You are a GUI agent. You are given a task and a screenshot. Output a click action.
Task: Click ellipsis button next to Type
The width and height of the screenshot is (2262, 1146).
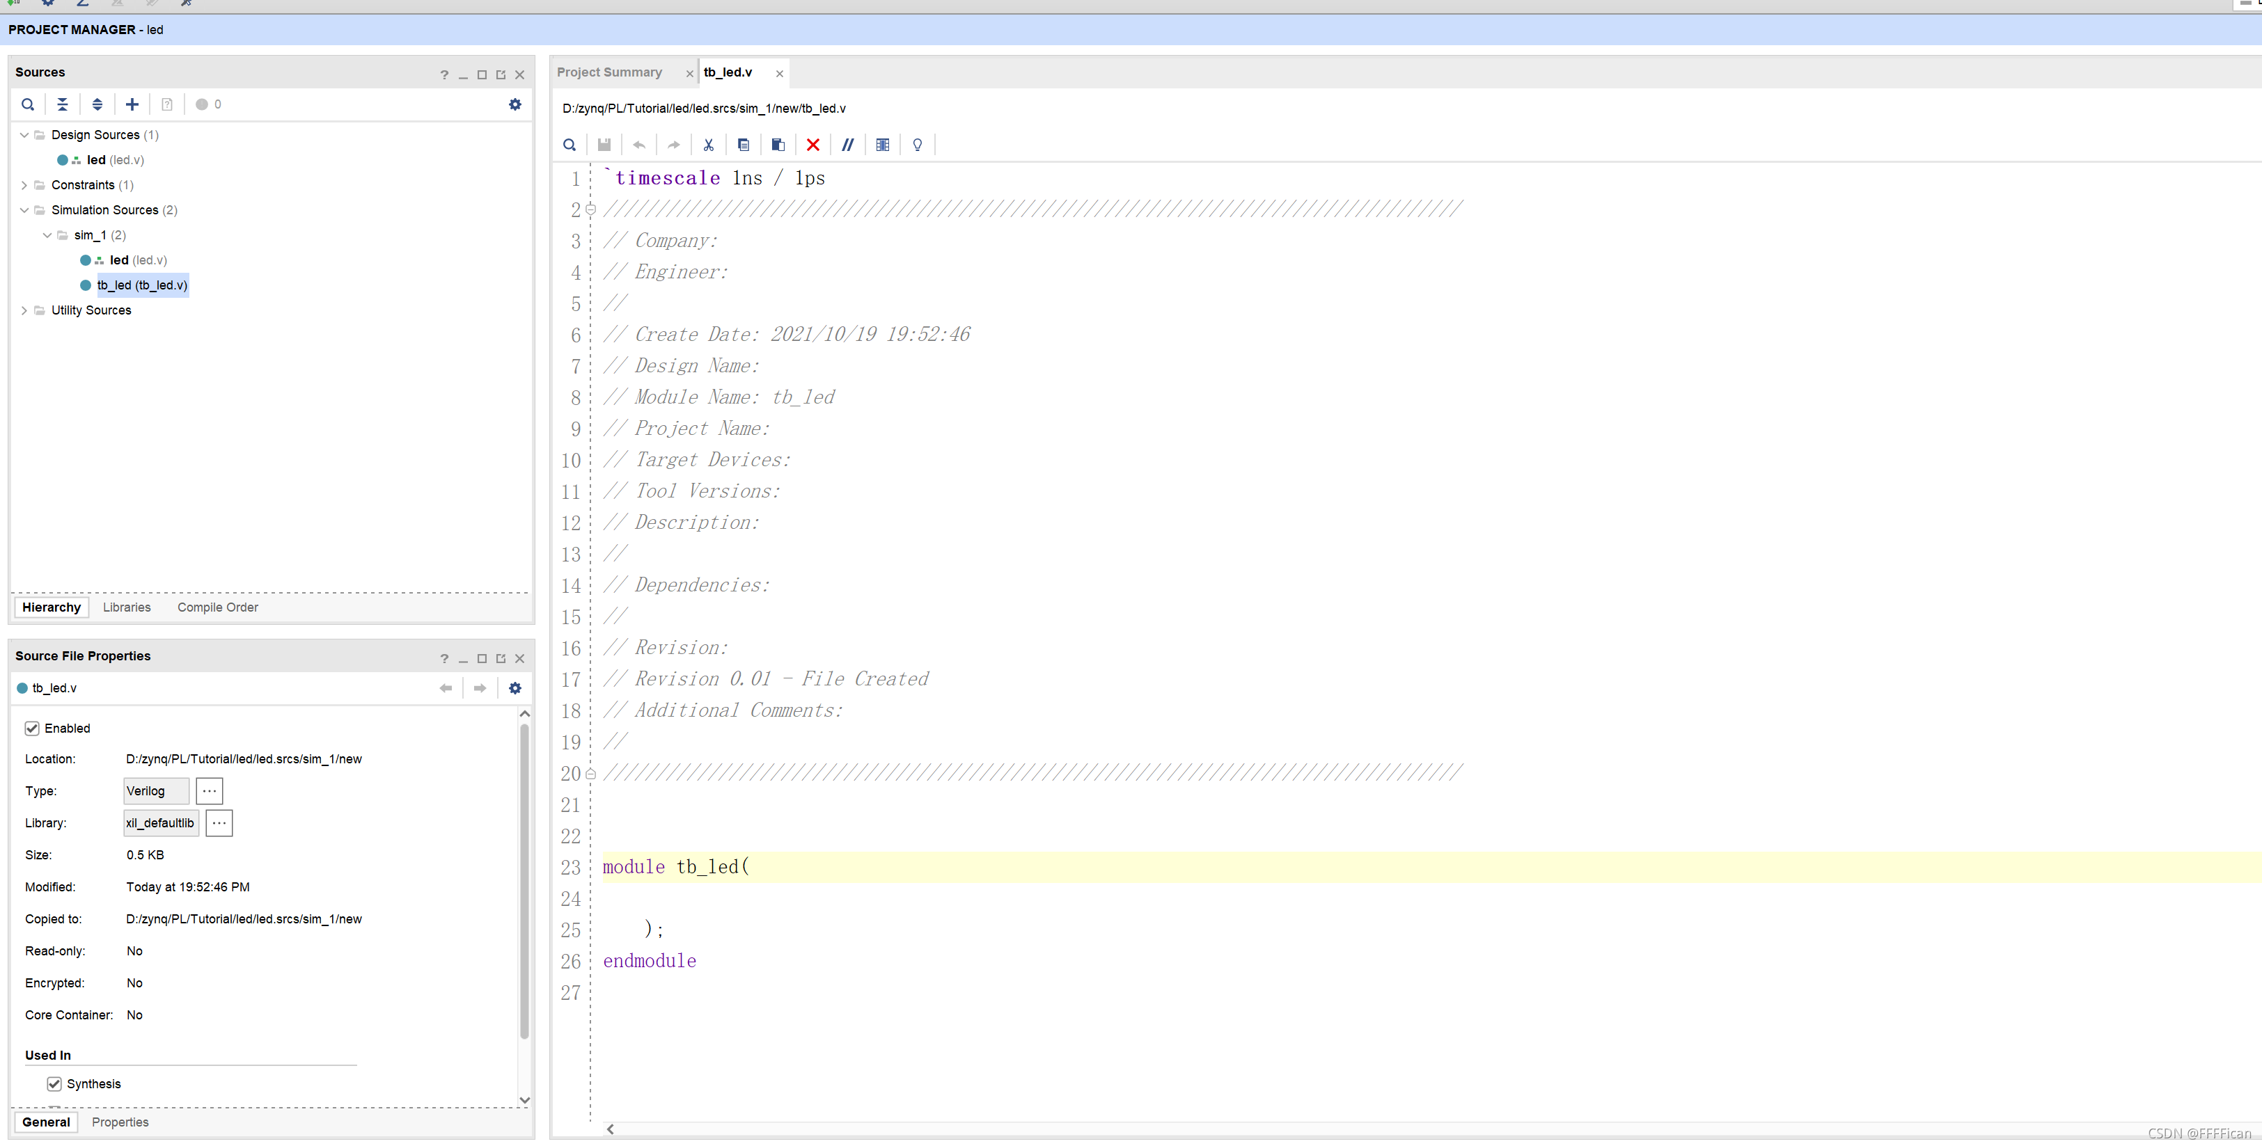[209, 790]
